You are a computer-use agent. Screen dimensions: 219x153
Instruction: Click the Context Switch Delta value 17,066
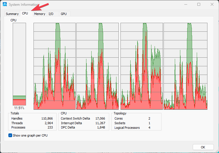point(100,118)
